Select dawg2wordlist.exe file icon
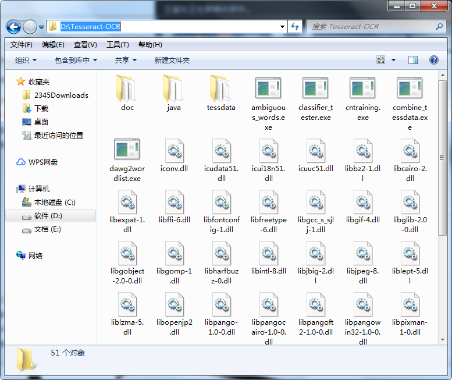 click(127, 149)
